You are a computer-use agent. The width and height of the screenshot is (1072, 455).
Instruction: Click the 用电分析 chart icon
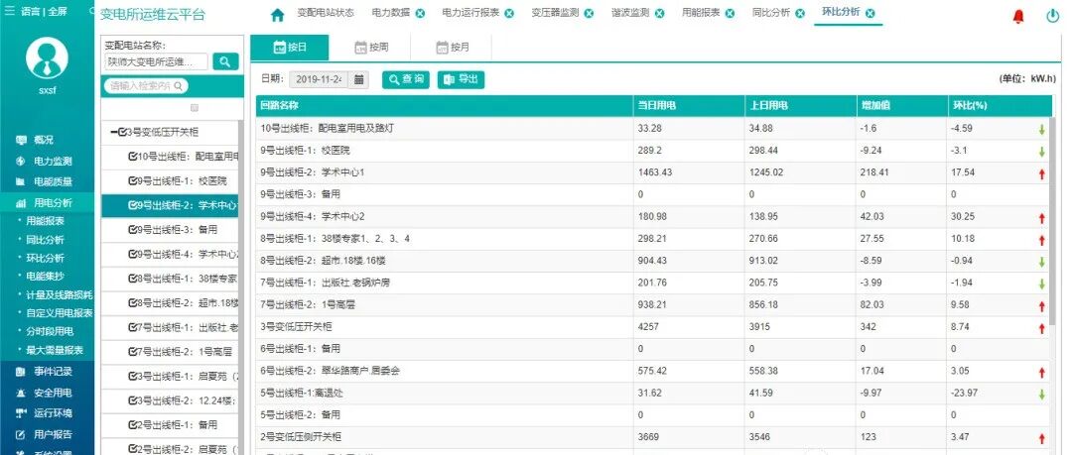21,203
